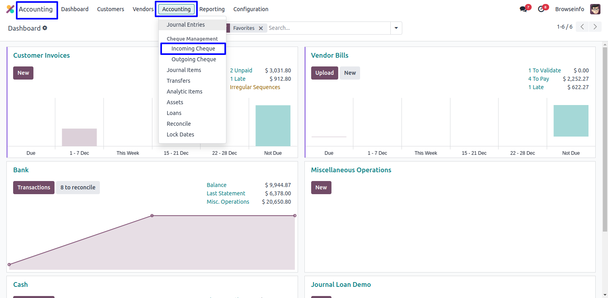
Task: Go to previous page arrow
Action: pyautogui.click(x=582, y=27)
